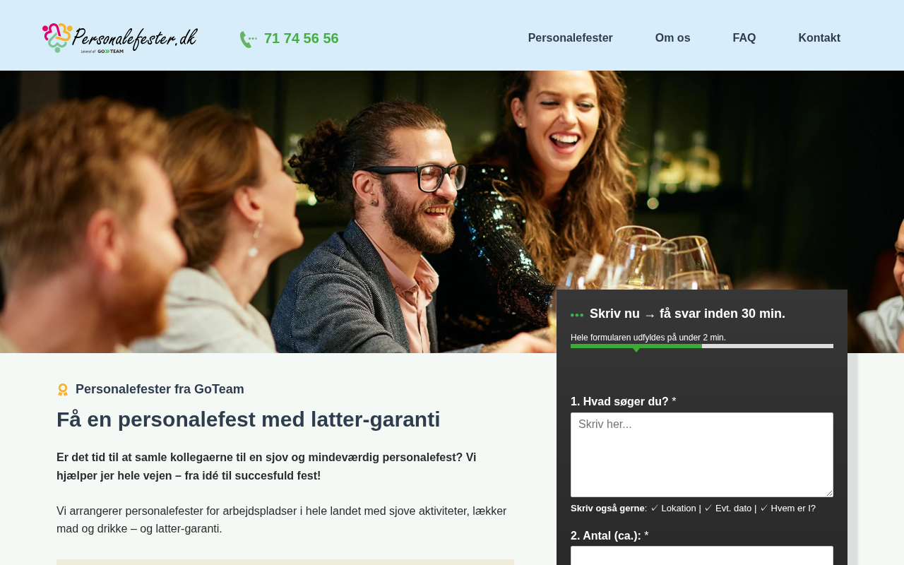This screenshot has height=565, width=904.
Task: Click the 'Få en personalefest med latter-garanti' heading
Action: [x=249, y=420]
